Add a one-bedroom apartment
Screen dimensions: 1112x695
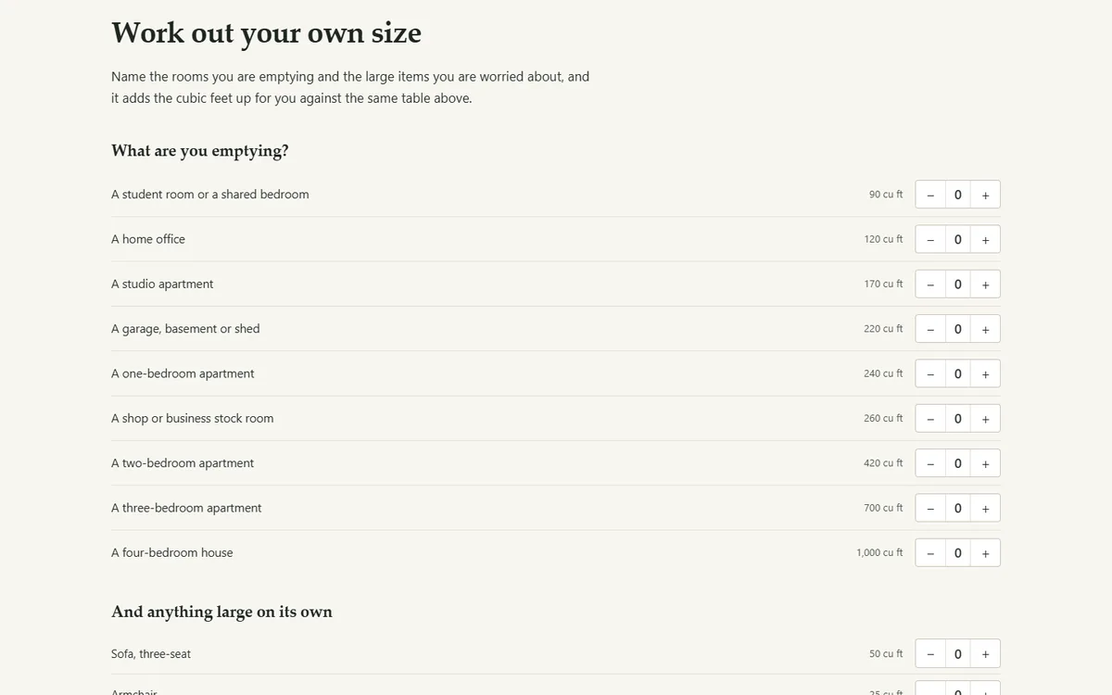tap(985, 373)
